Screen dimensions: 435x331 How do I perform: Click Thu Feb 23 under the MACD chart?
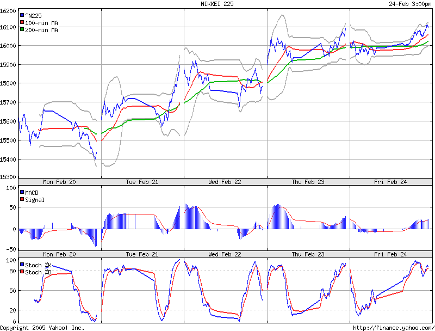pos(308,254)
